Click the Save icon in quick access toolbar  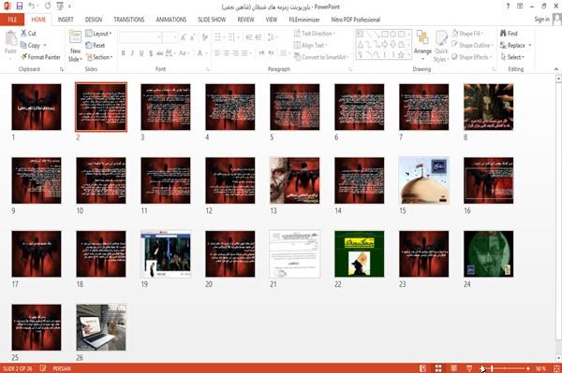[20, 7]
